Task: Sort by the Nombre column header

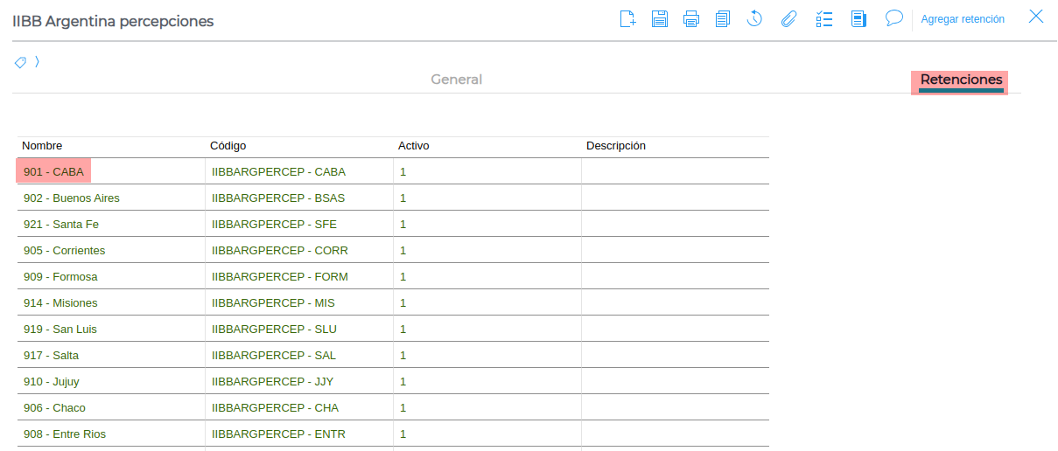Action: tap(42, 146)
